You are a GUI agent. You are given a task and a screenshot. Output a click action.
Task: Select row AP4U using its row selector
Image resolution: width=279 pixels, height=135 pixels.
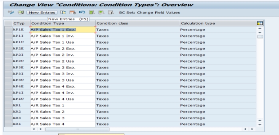8,99
